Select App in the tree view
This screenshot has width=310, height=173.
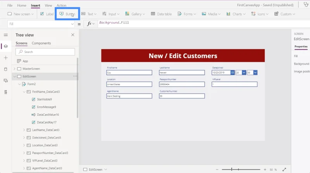pyautogui.click(x=25, y=61)
